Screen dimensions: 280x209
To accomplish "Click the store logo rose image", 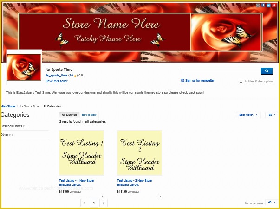I will point(24,67).
